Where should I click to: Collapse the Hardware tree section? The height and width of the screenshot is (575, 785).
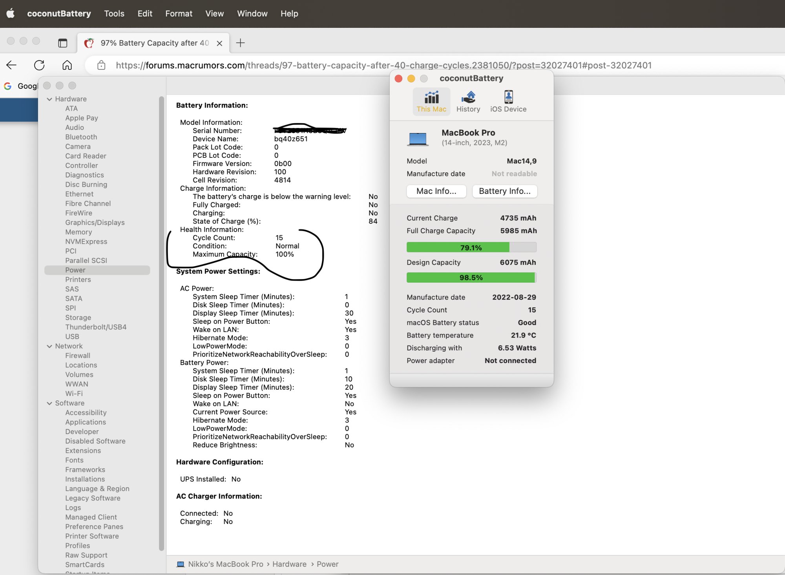point(49,99)
